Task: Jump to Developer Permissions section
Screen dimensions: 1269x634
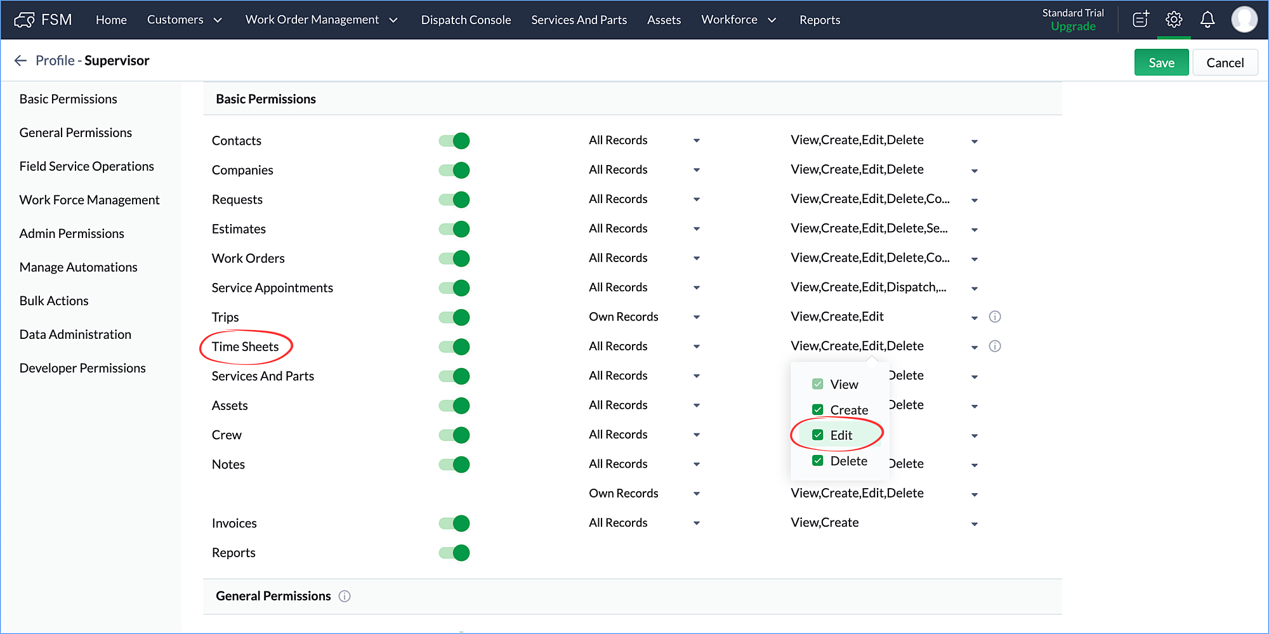Action: pos(82,368)
